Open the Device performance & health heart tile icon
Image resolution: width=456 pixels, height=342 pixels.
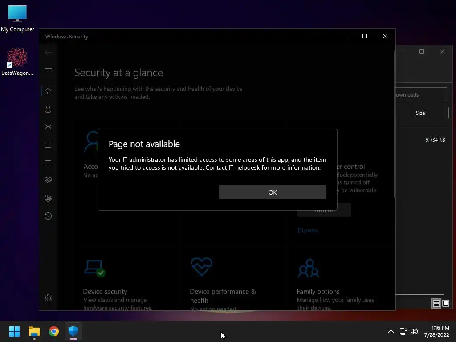tap(202, 266)
